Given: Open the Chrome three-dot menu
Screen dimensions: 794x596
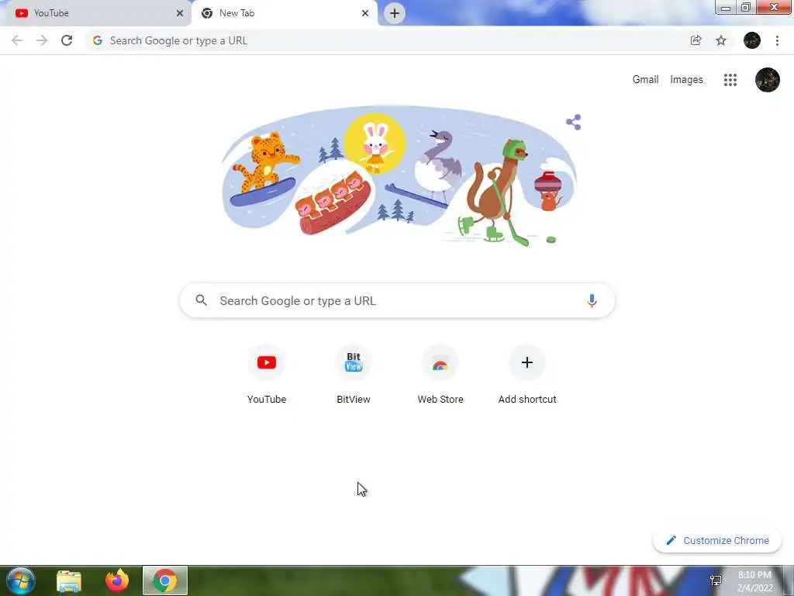Looking at the screenshot, I should point(777,40).
